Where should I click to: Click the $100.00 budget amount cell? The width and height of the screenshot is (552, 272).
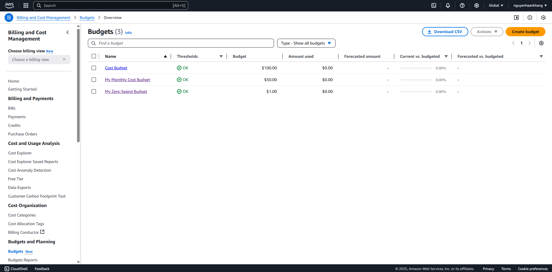pos(269,68)
